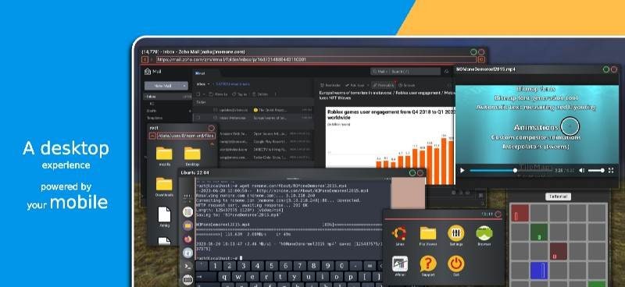Select the open tab in Zoho Mail
This screenshot has height=287, width=625.
tap(206, 73)
